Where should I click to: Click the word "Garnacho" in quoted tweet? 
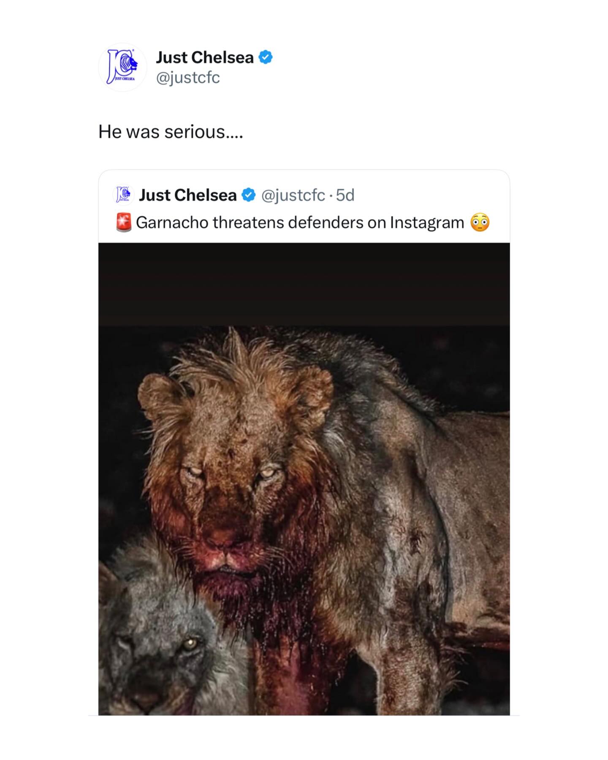172,223
